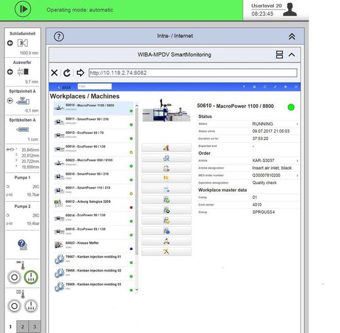Screen dimensions: 340x333
Task: Click the automatic operating mode play icon
Action: click(23, 9)
